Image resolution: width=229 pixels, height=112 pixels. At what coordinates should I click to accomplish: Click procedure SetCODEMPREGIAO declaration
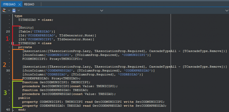point(69,94)
